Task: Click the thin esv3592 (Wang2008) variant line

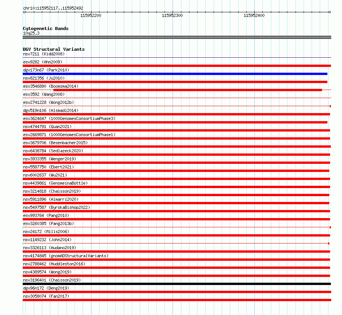Action: coord(177,98)
